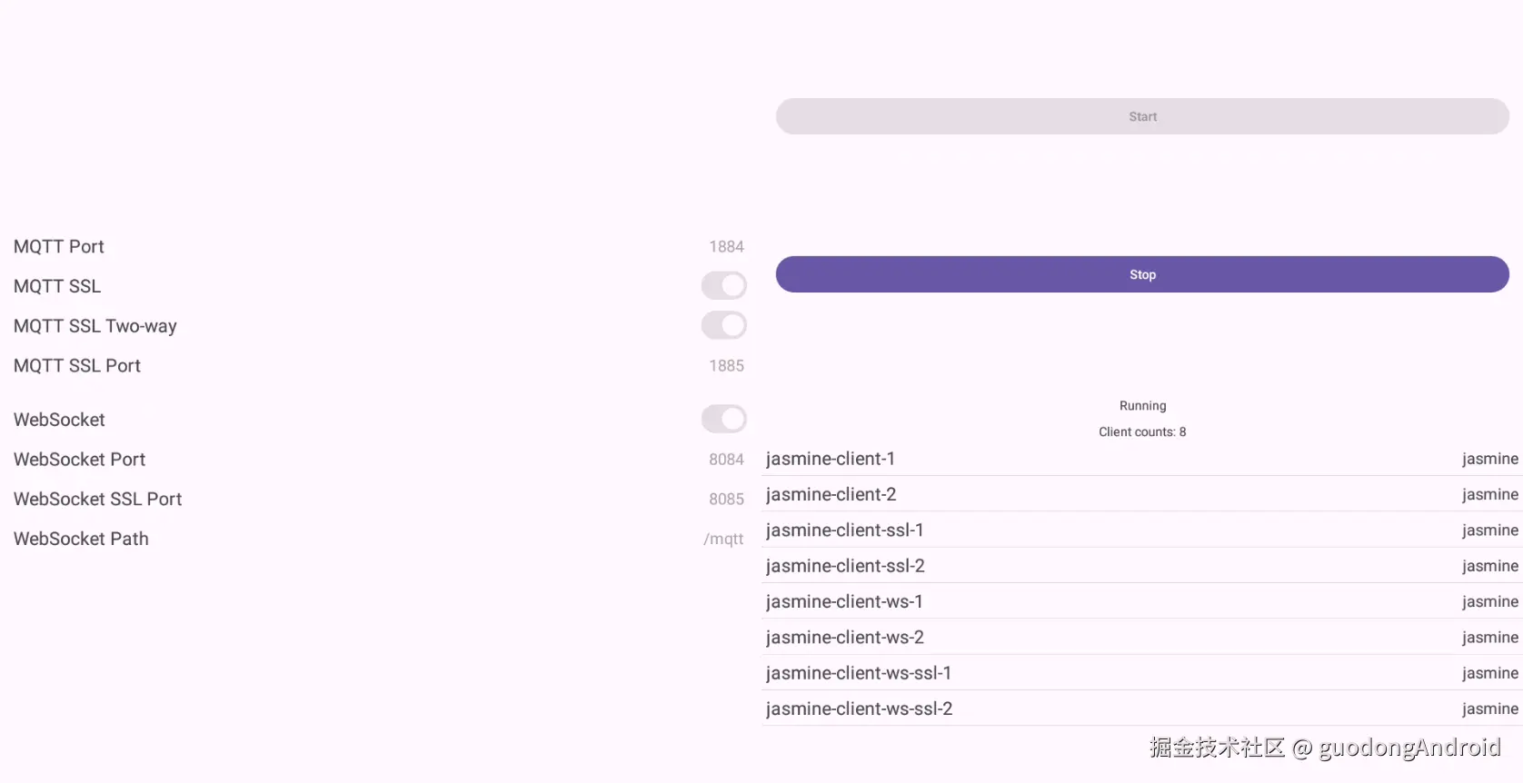Toggle the WebSocket switch
The width and height of the screenshot is (1523, 783).
tap(723, 419)
